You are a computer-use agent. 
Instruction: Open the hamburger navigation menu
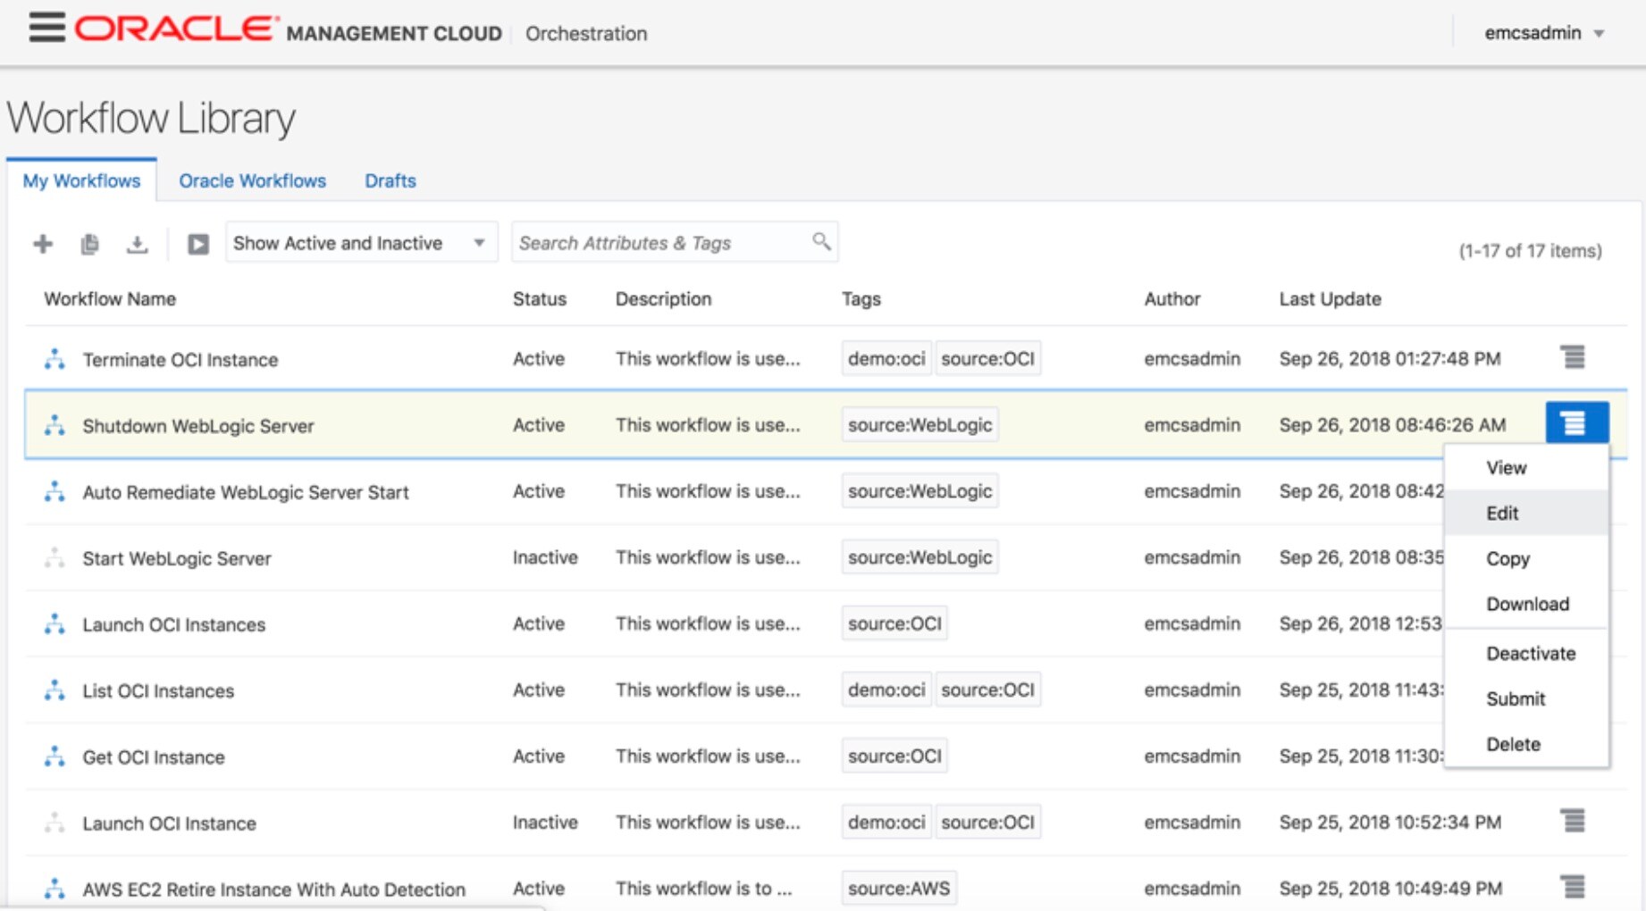(46, 28)
